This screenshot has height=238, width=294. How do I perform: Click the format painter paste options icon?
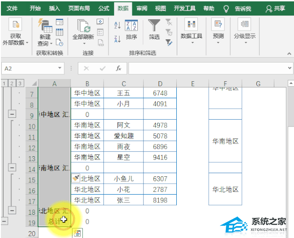coord(76,178)
